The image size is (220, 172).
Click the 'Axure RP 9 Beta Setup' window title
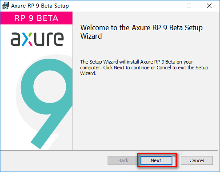pyautogui.click(x=40, y=6)
